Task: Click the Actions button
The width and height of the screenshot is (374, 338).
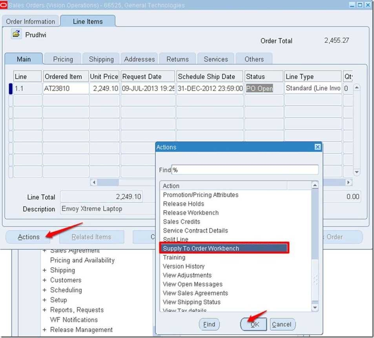Action: point(28,237)
